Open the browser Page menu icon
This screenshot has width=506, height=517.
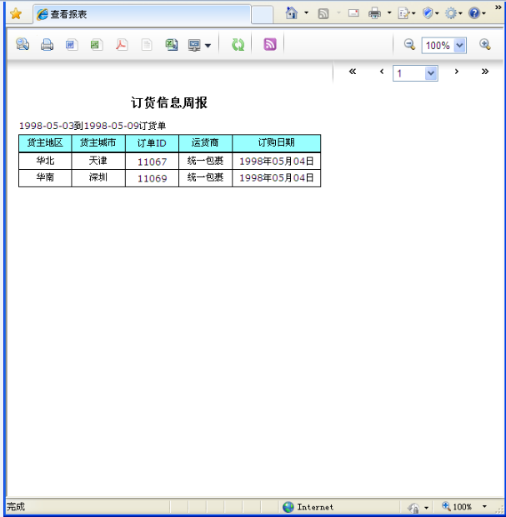click(404, 13)
